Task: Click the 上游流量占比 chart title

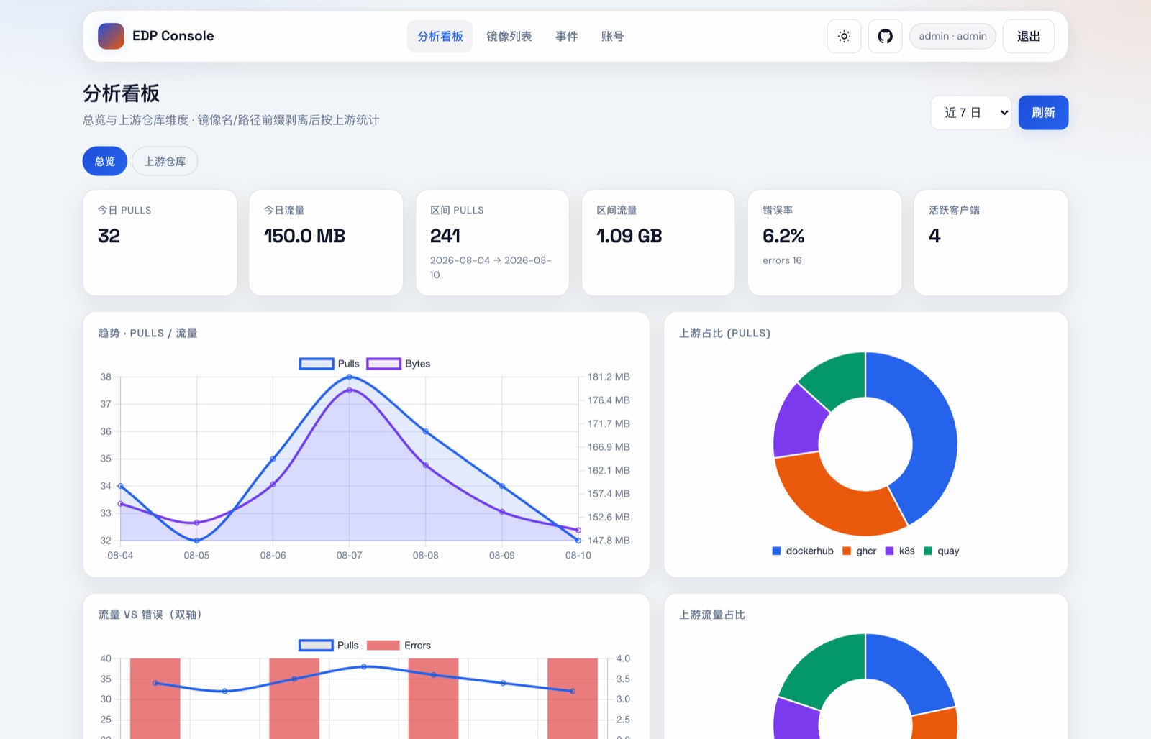Action: pos(712,615)
